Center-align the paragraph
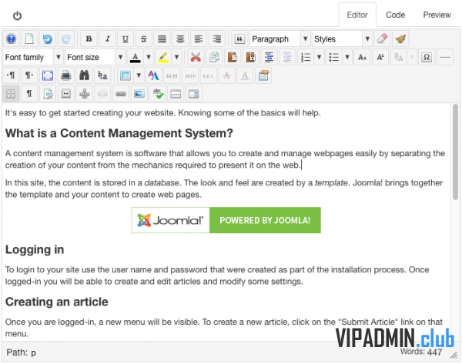Viewport: 462px width, 364px height. coord(180,38)
